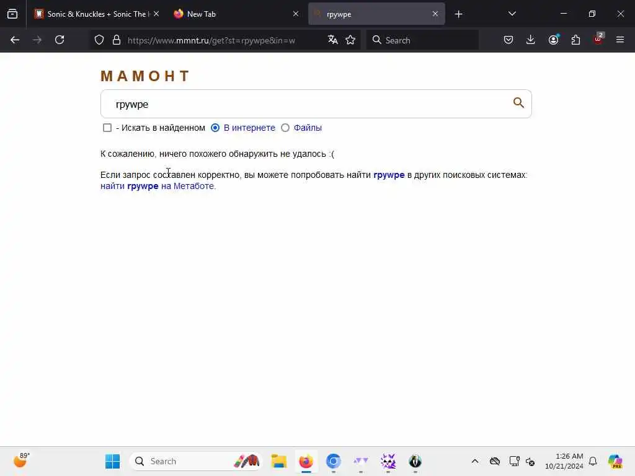Submit search with magnifier icon
This screenshot has height=476, width=635.
click(518, 103)
